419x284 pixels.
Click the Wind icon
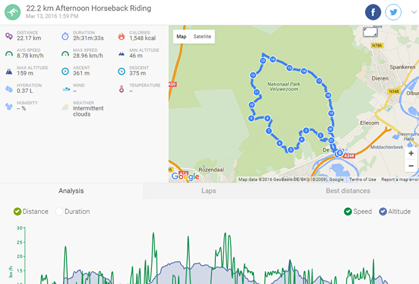point(66,89)
